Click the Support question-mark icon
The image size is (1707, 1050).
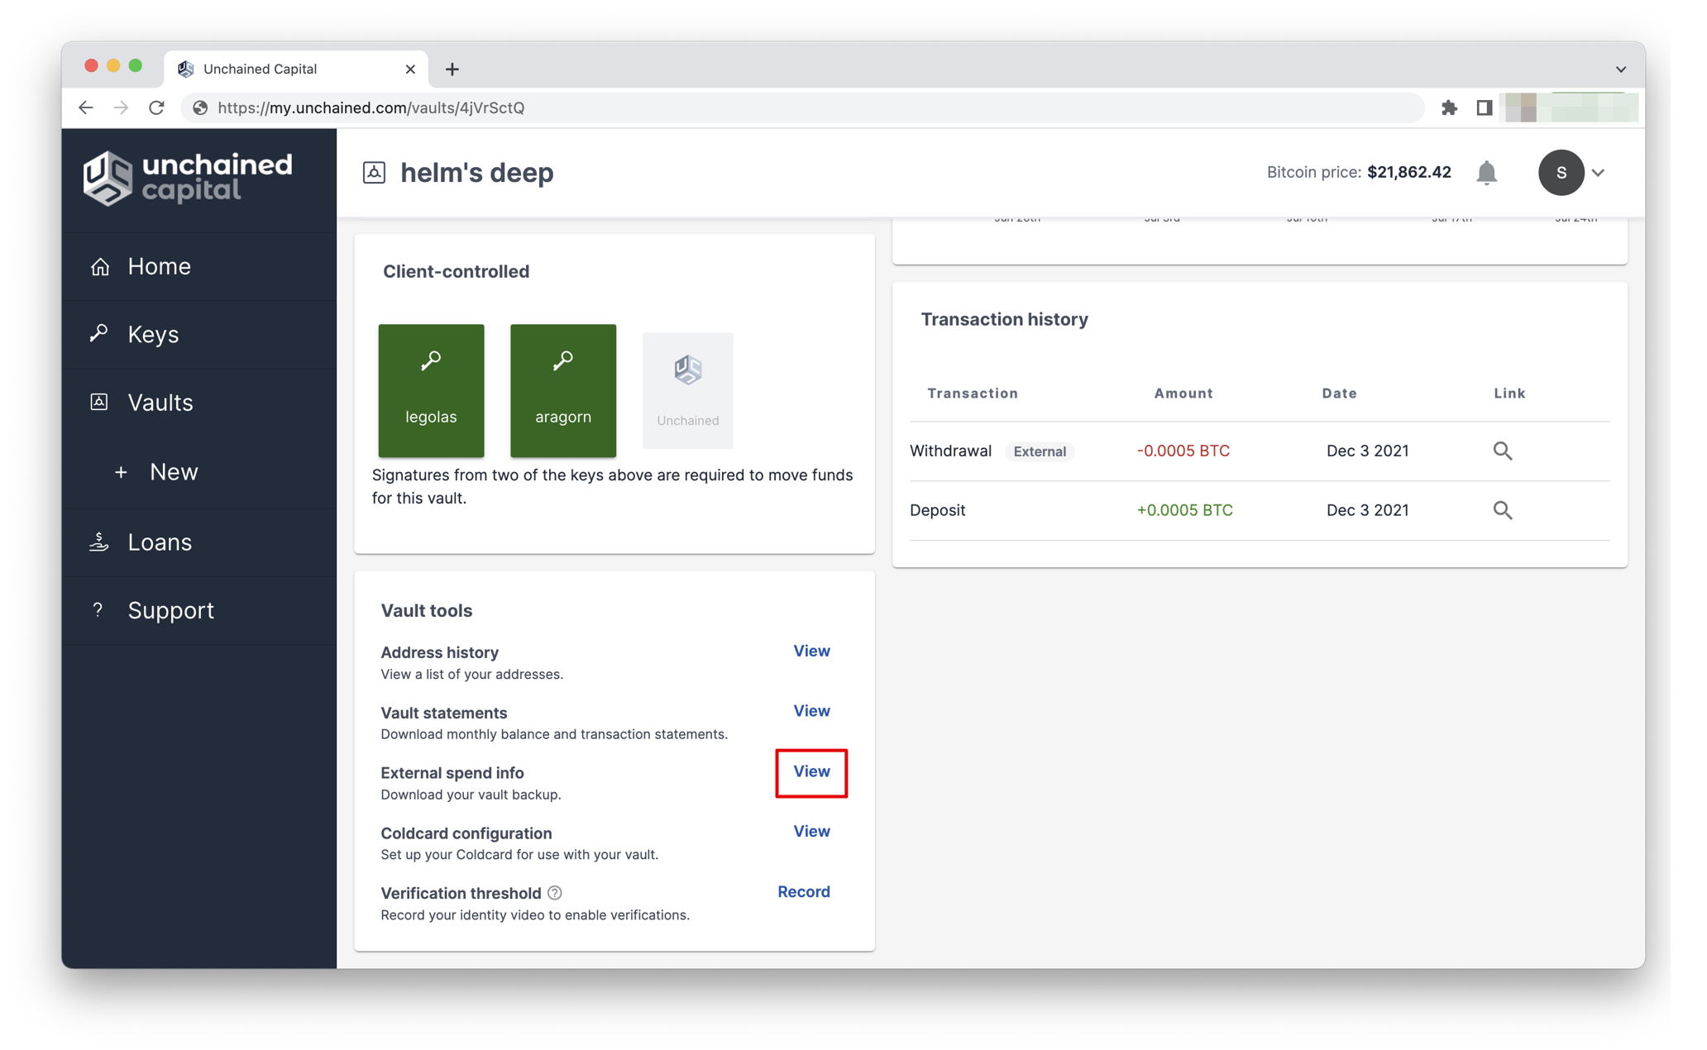click(x=99, y=610)
